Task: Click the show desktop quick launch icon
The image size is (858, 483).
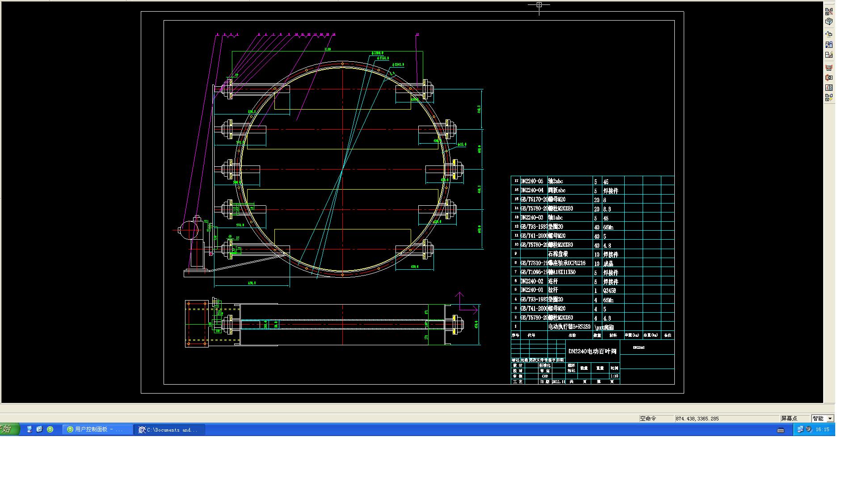Action: pyautogui.click(x=29, y=429)
